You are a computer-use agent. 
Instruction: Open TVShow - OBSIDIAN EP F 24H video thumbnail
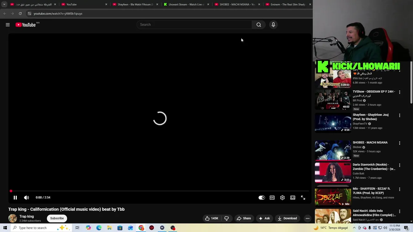click(x=333, y=100)
